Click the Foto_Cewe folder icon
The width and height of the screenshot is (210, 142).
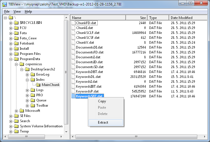pos(16,38)
